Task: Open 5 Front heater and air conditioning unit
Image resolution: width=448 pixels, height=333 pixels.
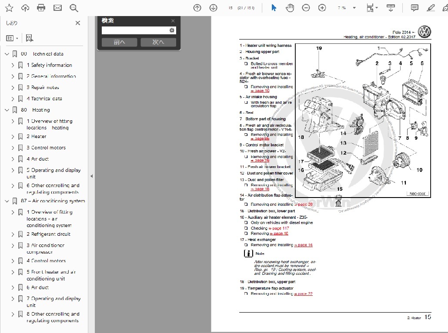Action: click(x=51, y=275)
